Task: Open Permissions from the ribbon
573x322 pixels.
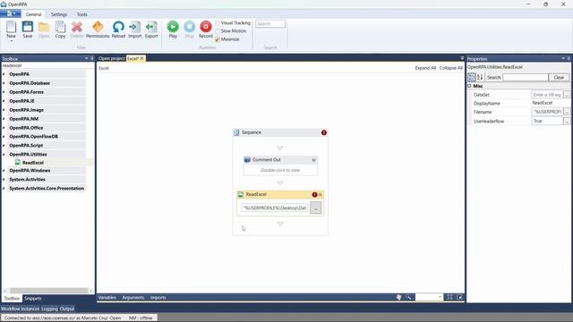Action: click(98, 30)
